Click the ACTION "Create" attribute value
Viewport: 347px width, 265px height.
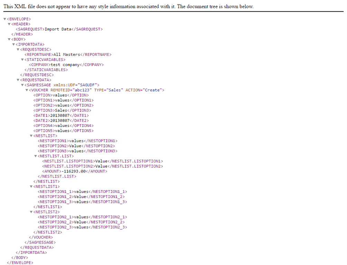tap(152, 90)
